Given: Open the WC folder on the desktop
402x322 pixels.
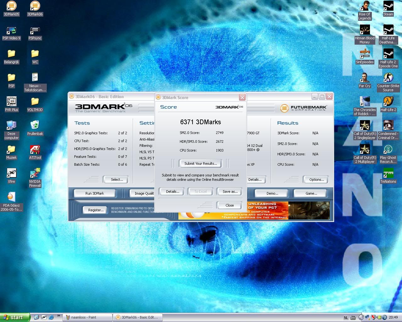Looking at the screenshot, I should [35, 57].
